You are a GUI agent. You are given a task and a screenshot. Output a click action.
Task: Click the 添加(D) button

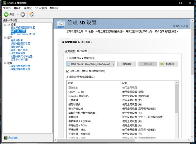click(127, 64)
